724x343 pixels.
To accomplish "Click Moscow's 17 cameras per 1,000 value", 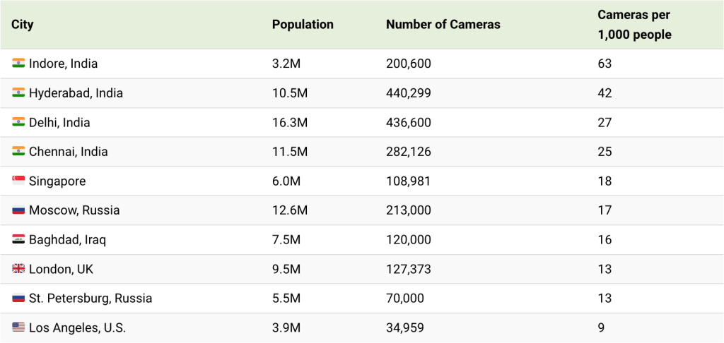I will click(x=605, y=210).
